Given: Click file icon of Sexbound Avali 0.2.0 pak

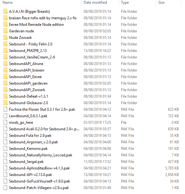Looking at the screenshot, I should click(x=5, y=129).
